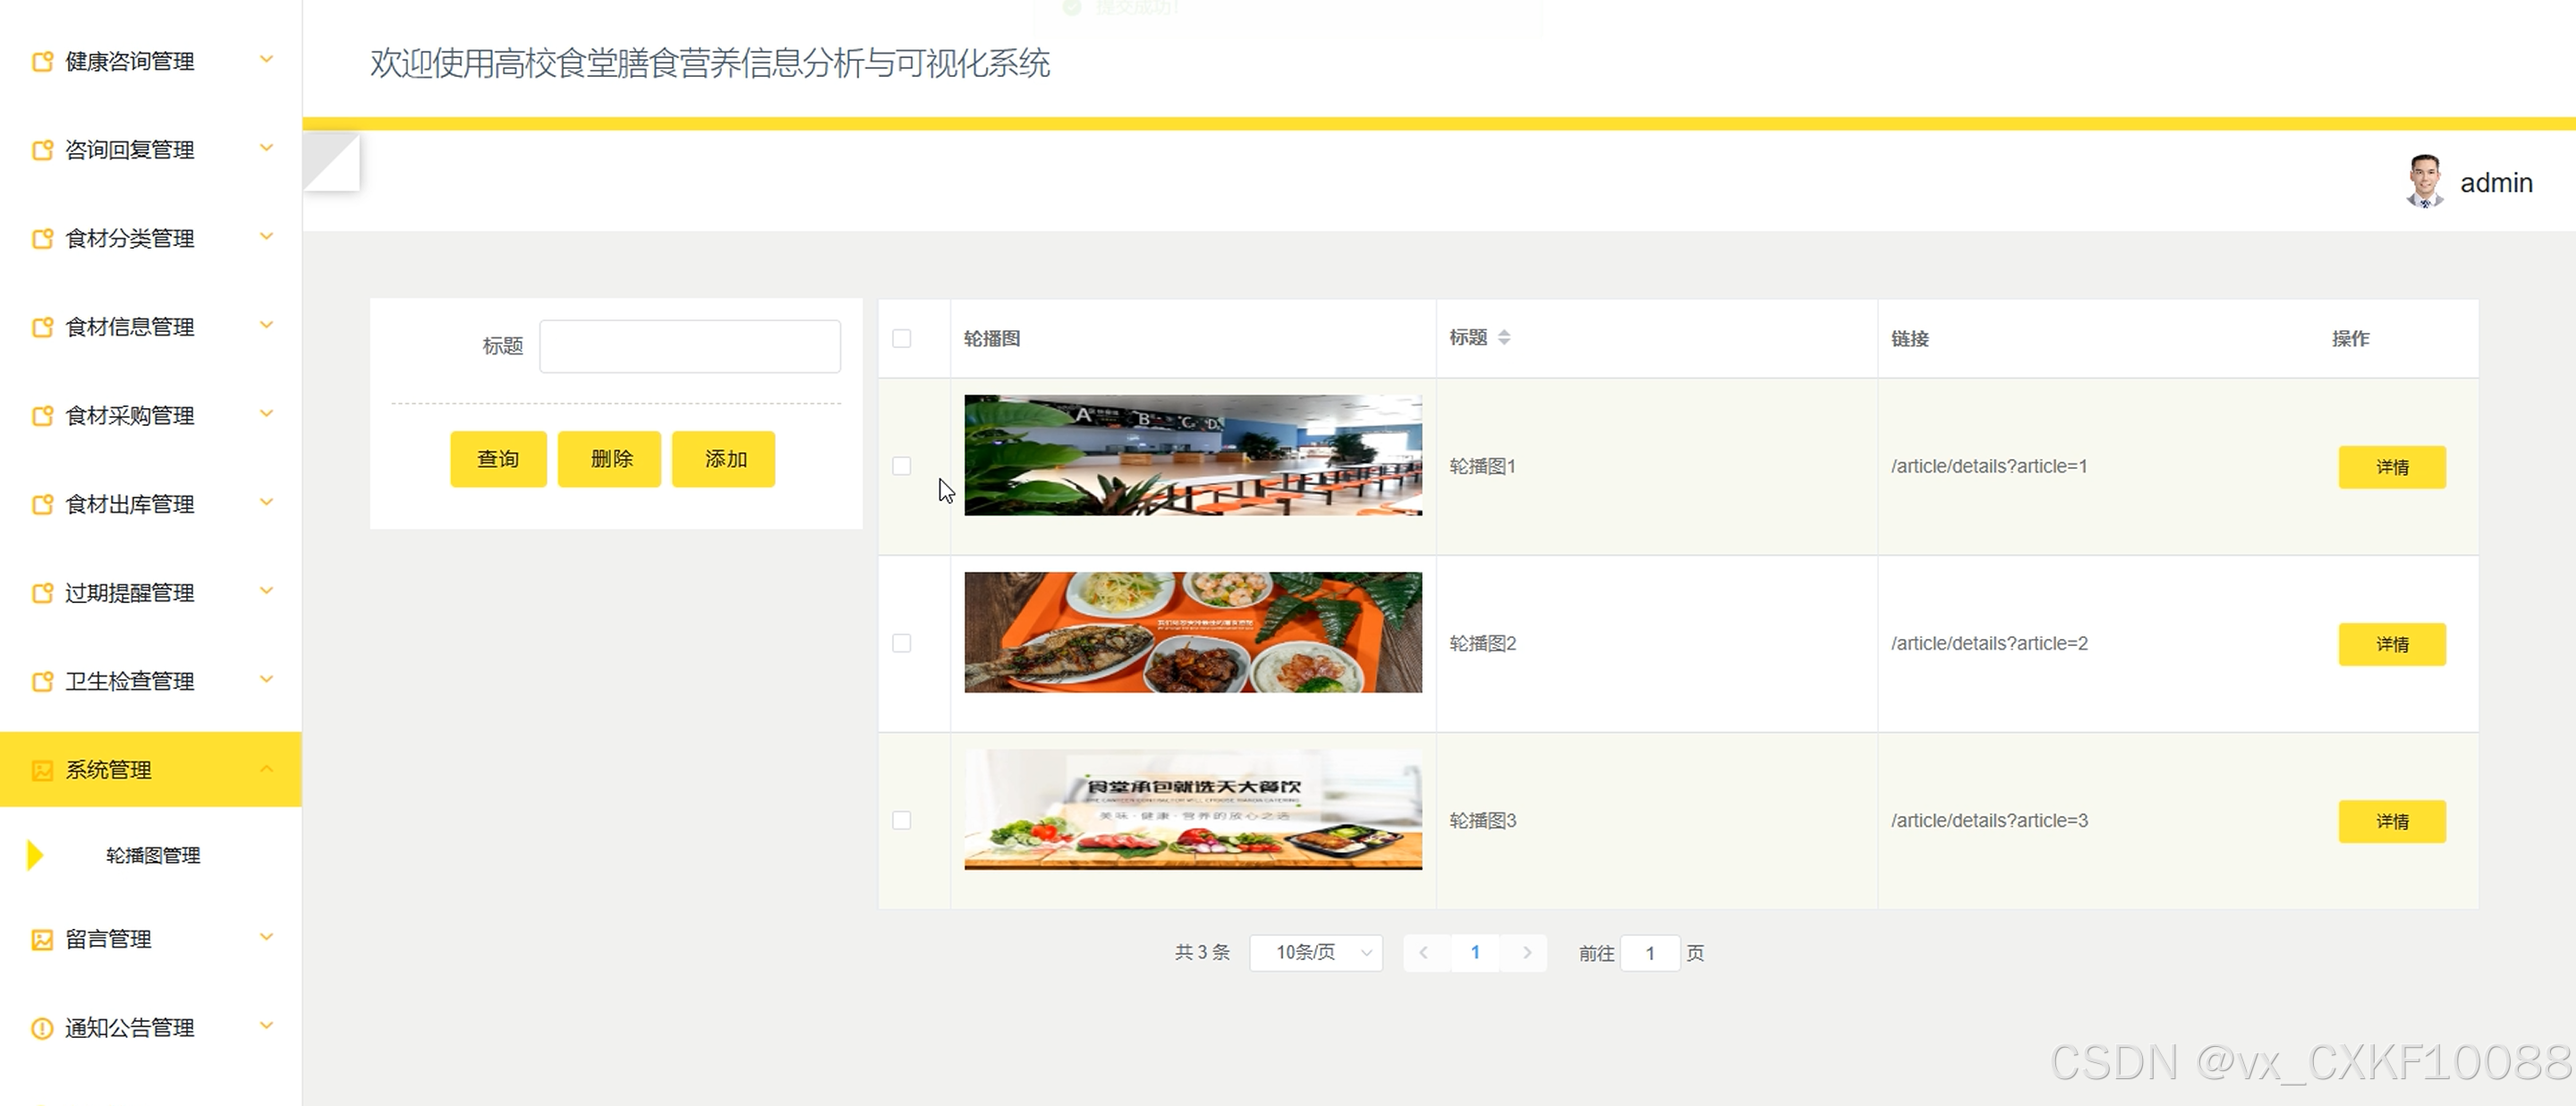
Task: Open the 10条/页 page size dropdown
Action: [x=1316, y=953]
